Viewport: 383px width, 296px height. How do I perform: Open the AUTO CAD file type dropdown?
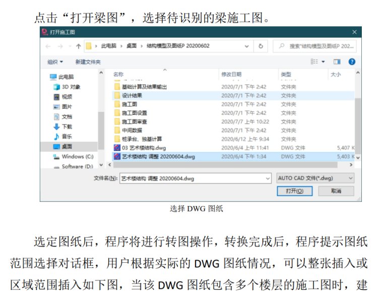[315, 179]
